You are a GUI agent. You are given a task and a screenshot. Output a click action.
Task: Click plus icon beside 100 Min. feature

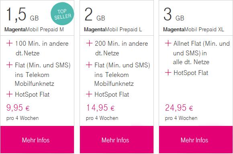(9, 43)
